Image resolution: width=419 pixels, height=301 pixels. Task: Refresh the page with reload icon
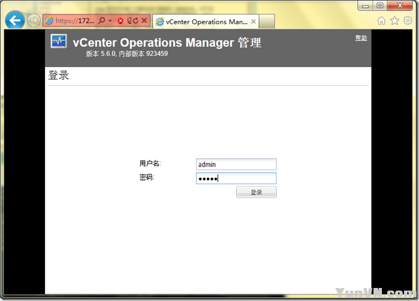coord(136,21)
